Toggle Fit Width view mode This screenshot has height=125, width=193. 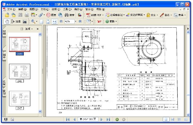pyautogui.click(x=54, y=22)
